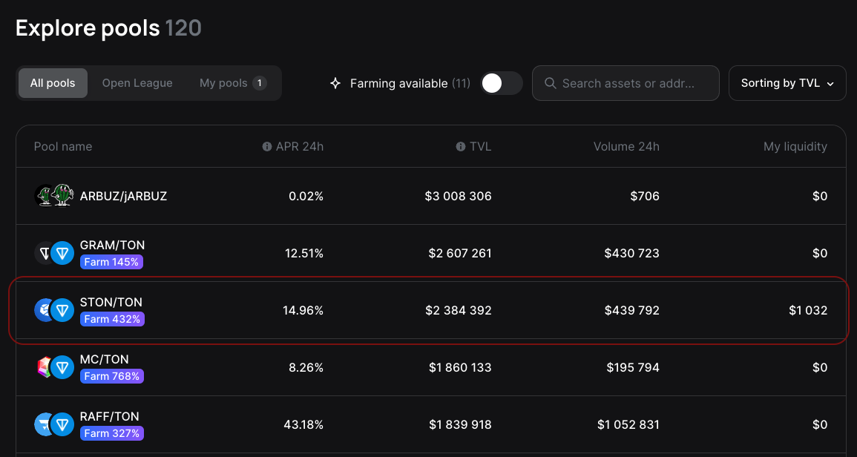This screenshot has width=857, height=457.
Task: Toggle the Farming available switch
Action: point(501,83)
